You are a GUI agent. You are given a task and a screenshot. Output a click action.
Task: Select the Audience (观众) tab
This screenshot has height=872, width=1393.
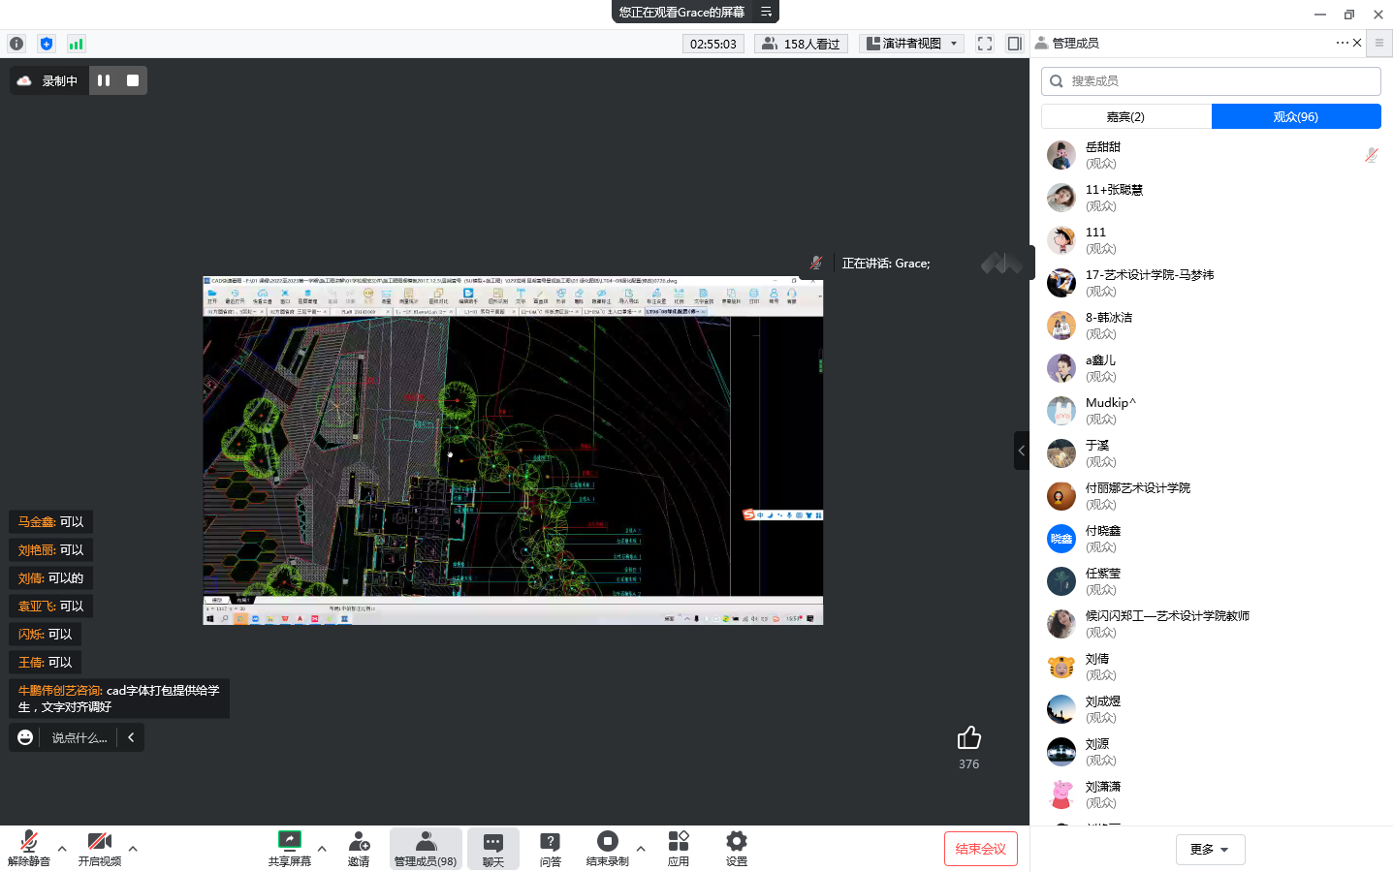(1295, 116)
